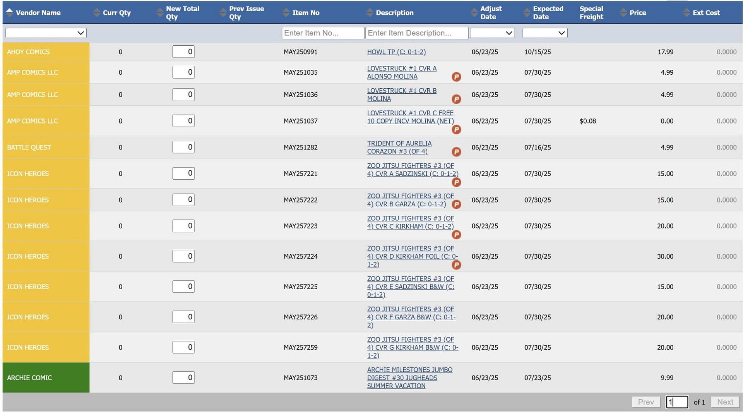Open Zoo Jitsu Fighters CVR B Garza link
Image resolution: width=743 pixels, height=412 pixels.
tap(411, 200)
